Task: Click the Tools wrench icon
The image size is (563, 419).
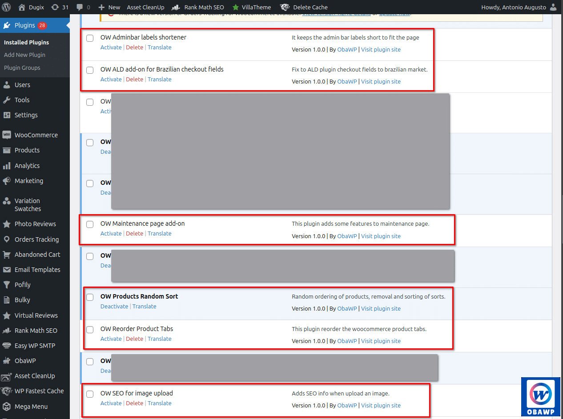Action: pyautogui.click(x=7, y=100)
